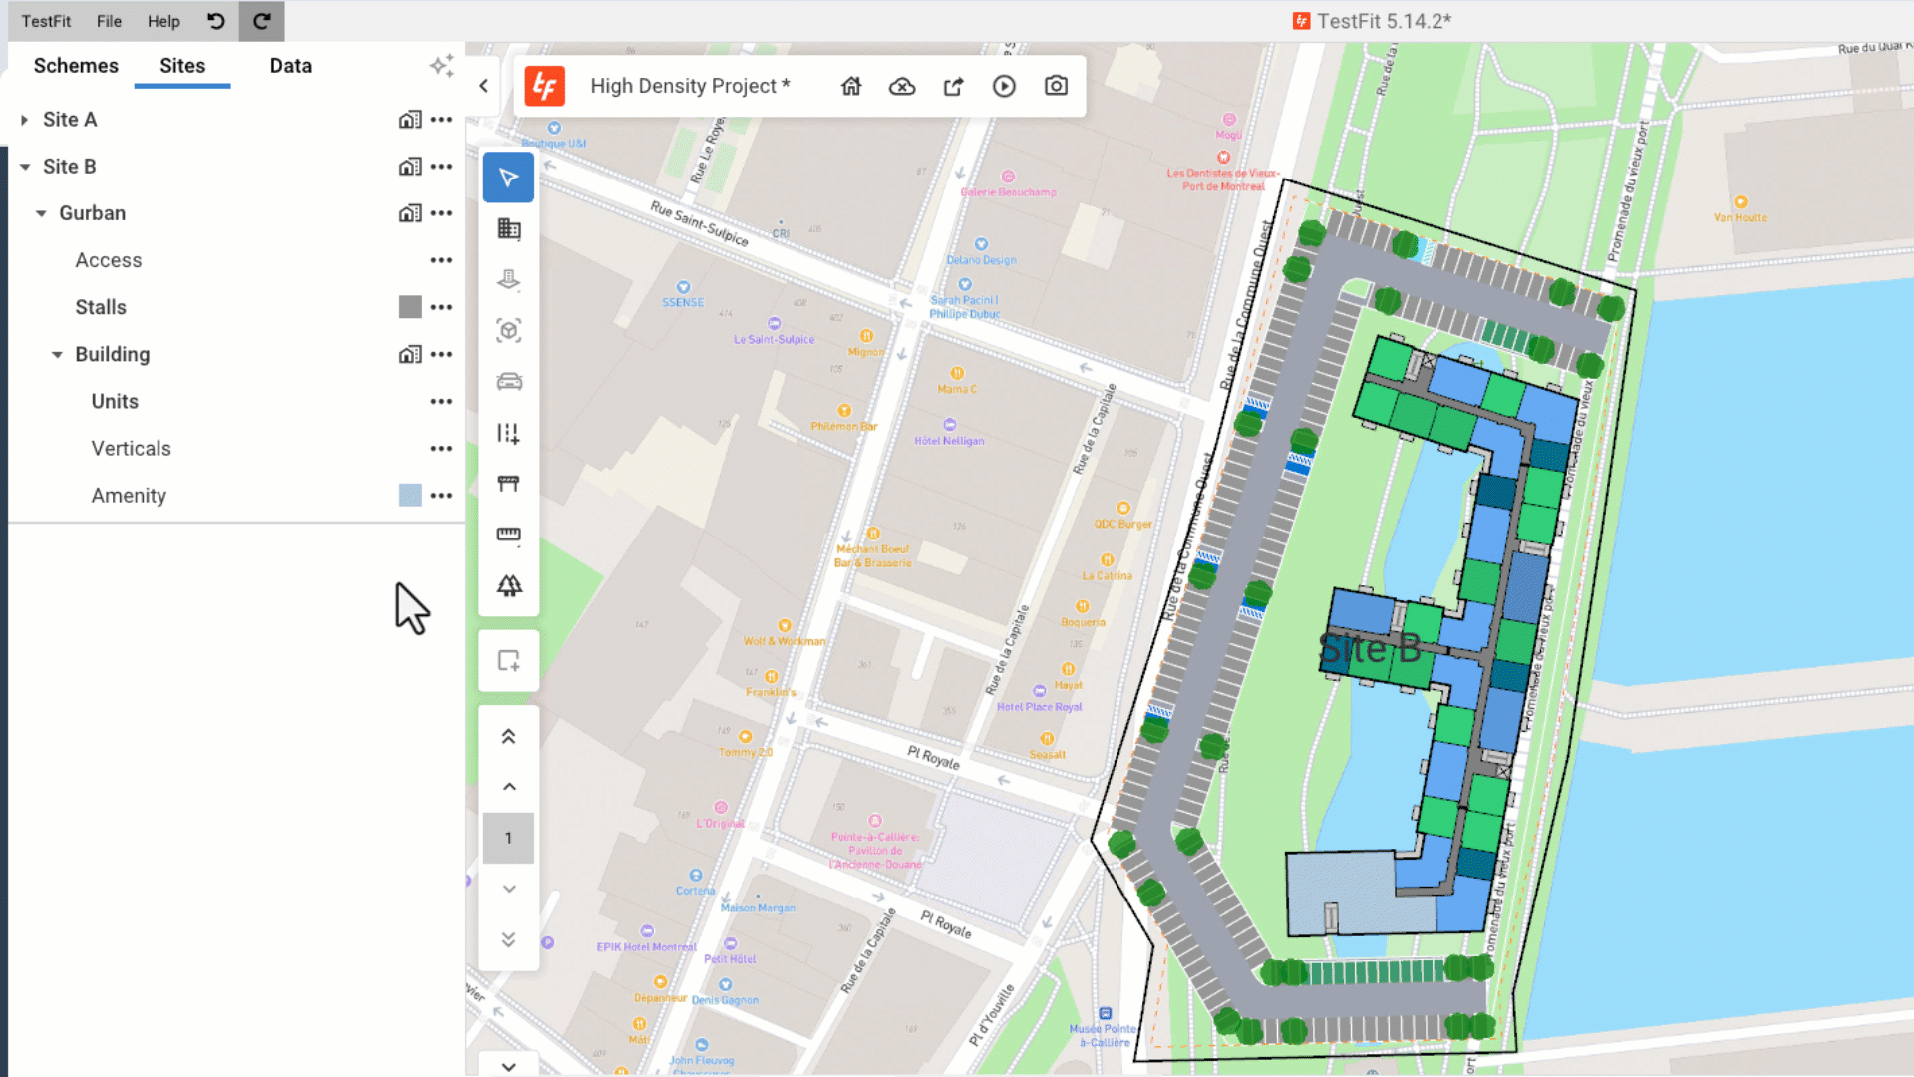
Task: Open the File menu
Action: tap(109, 21)
